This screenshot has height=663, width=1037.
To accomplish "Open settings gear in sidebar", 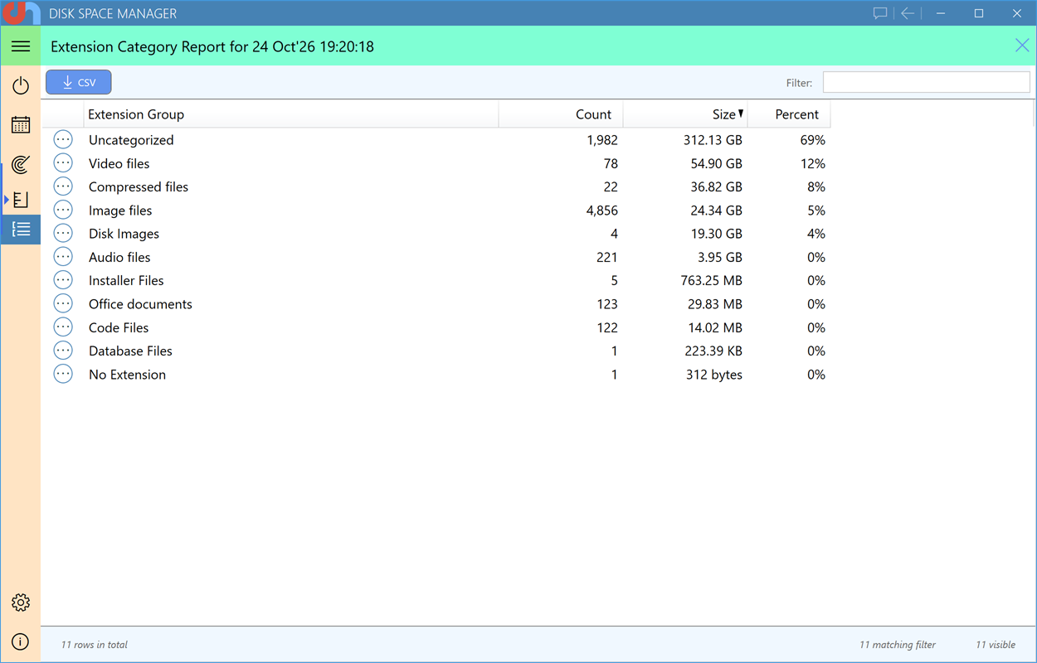I will 21,603.
